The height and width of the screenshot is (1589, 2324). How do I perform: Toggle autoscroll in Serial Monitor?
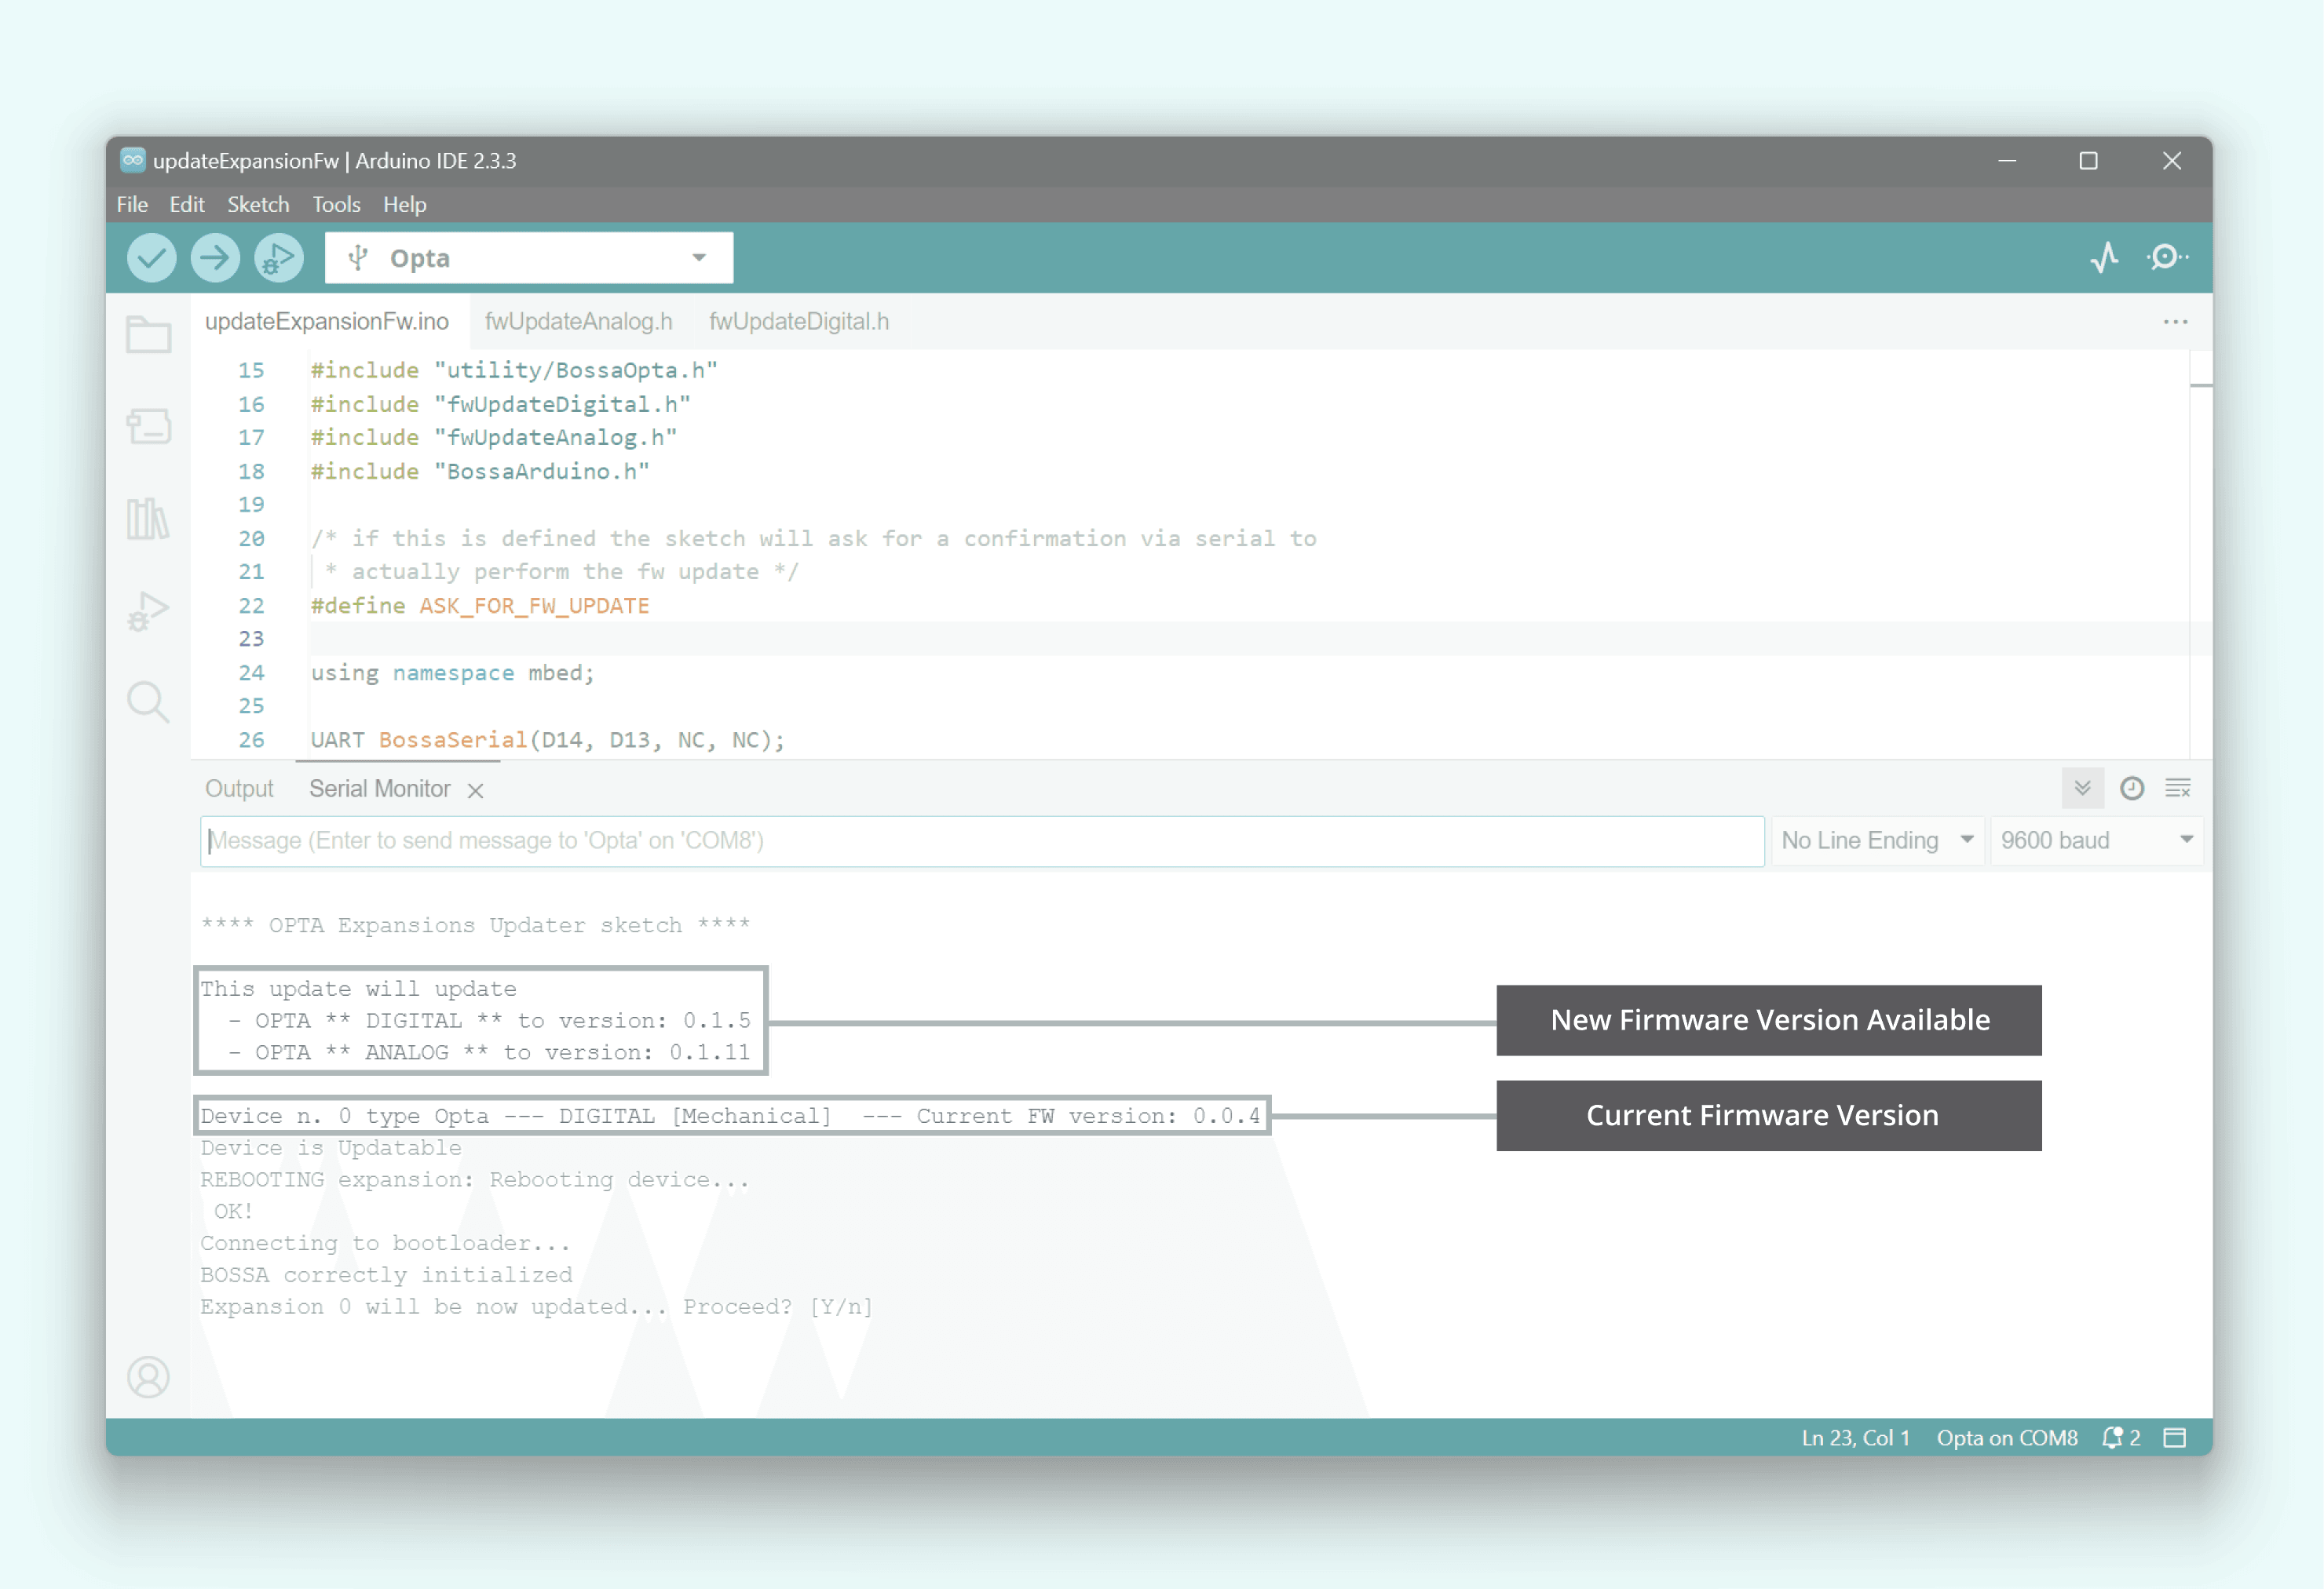click(x=2082, y=789)
